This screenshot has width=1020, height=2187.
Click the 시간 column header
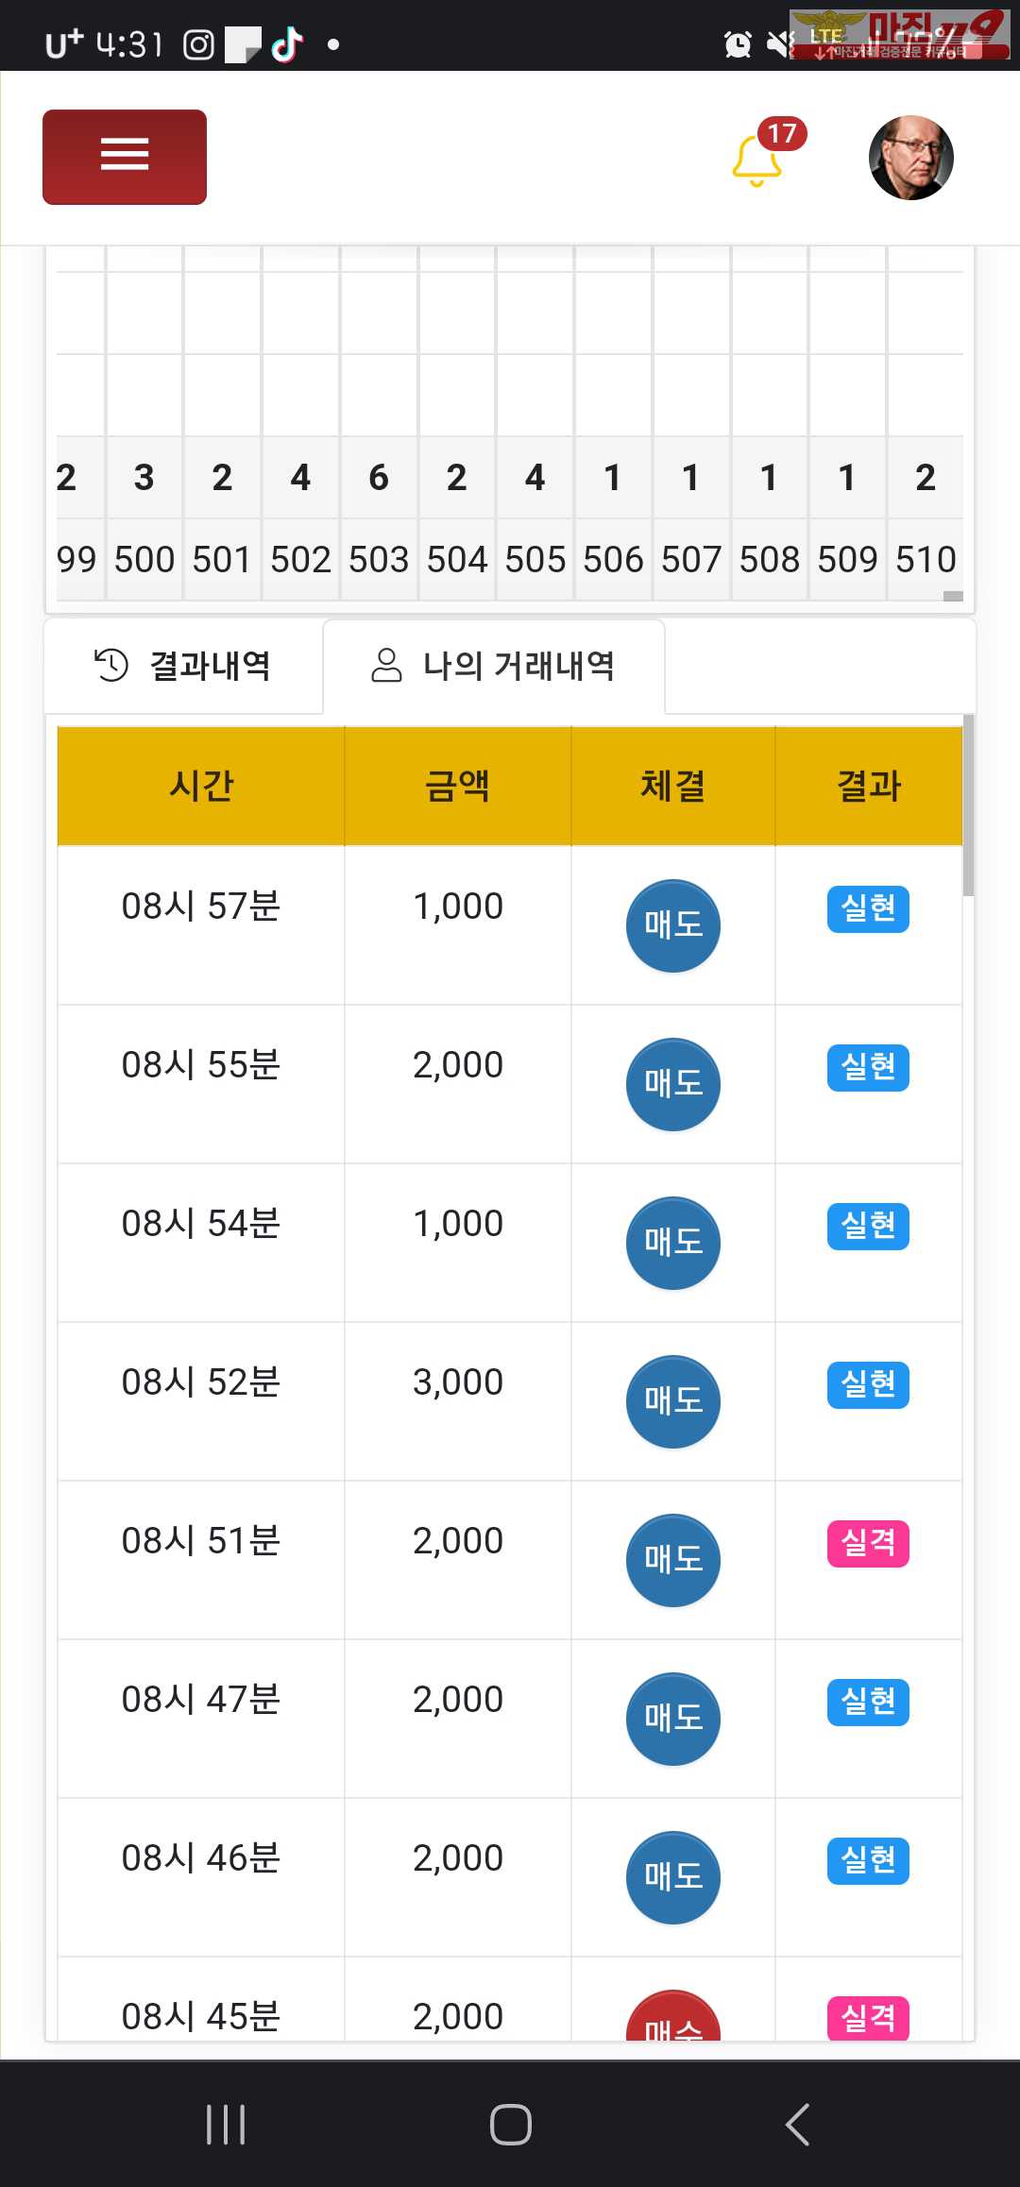tap(201, 786)
